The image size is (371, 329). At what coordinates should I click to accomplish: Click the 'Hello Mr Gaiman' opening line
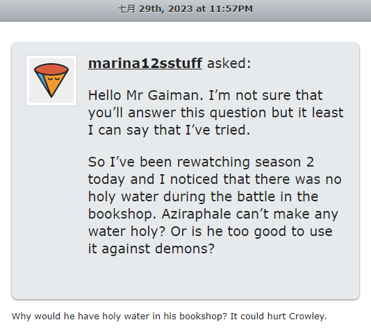pos(146,95)
